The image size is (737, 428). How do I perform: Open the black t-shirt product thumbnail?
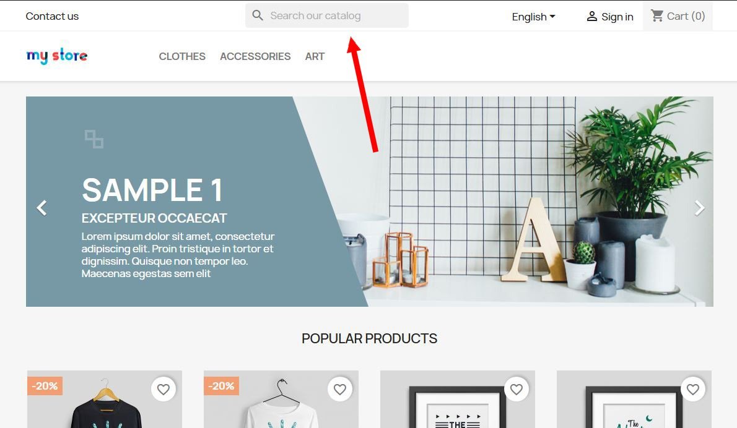click(104, 400)
